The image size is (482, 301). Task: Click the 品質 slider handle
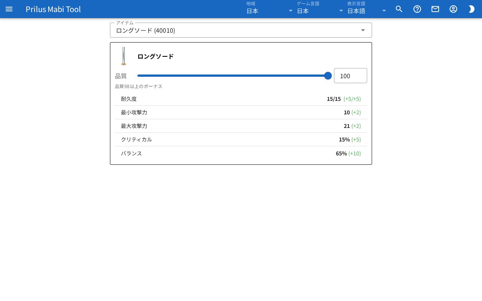click(328, 76)
